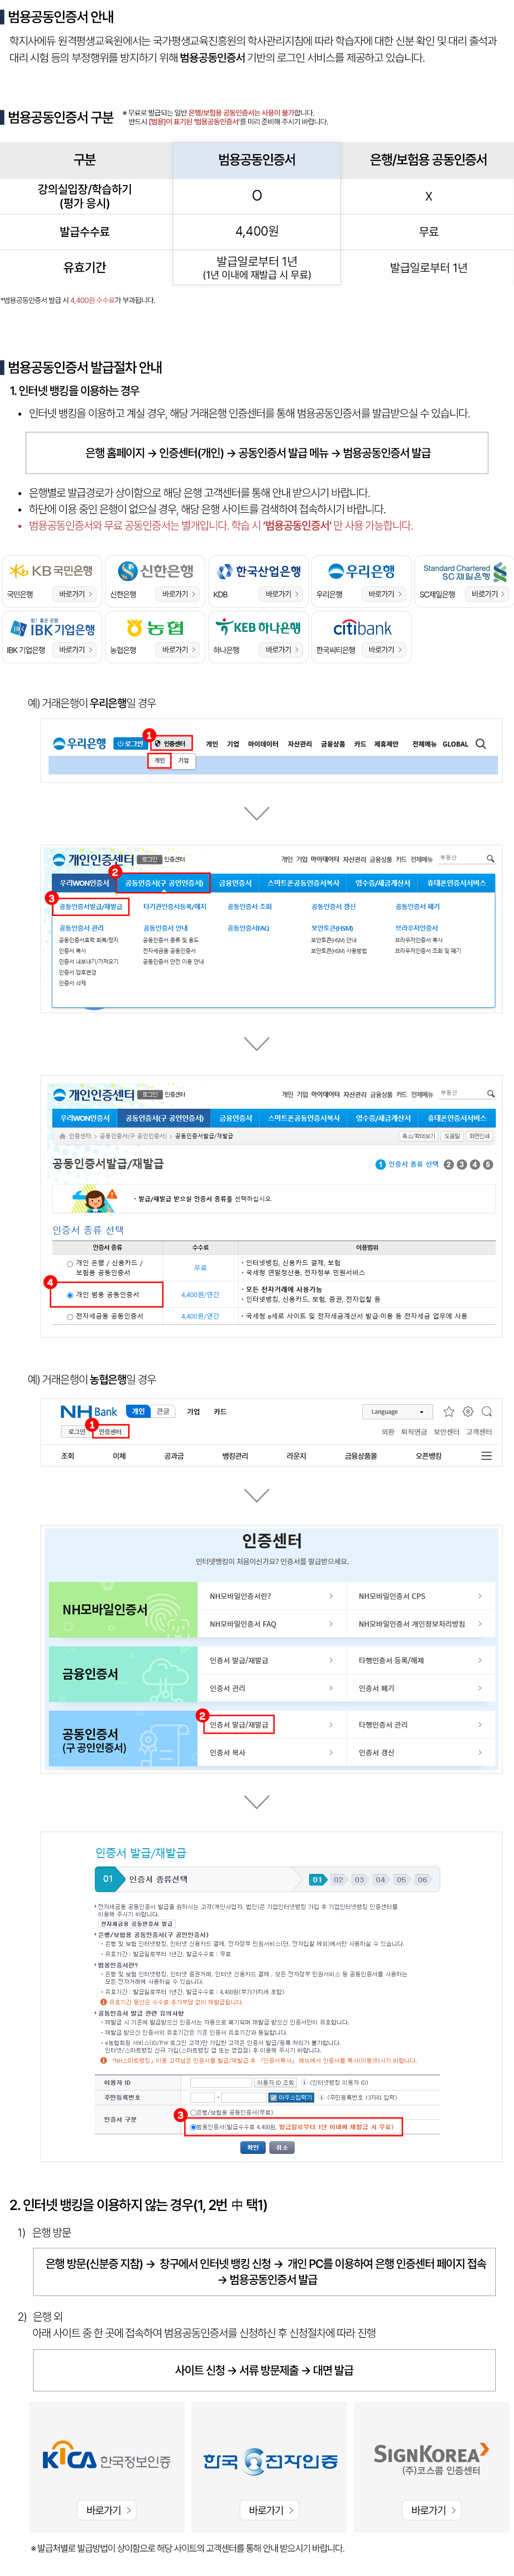Open SignKorea 코스콤 바로가기 button

[x=432, y=2510]
